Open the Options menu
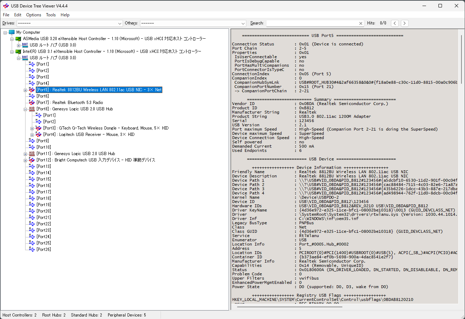Image resolution: width=465 pixels, height=319 pixels. tap(34, 15)
